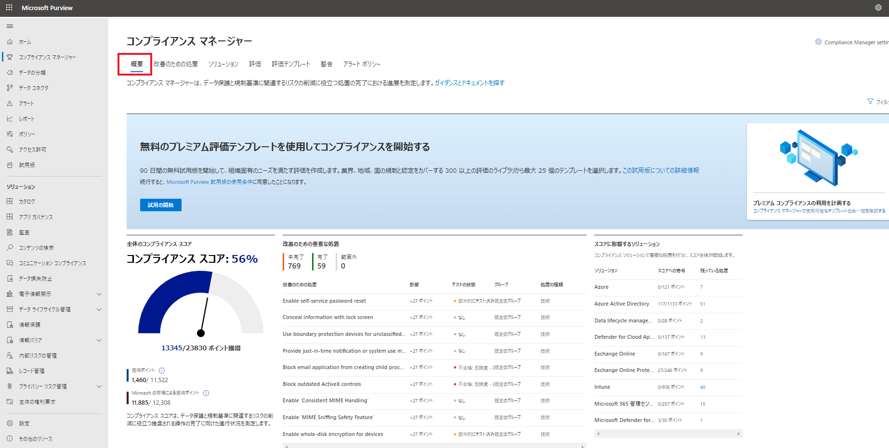Click the filter funnel icon
The height and width of the screenshot is (448, 889).
[x=870, y=102]
